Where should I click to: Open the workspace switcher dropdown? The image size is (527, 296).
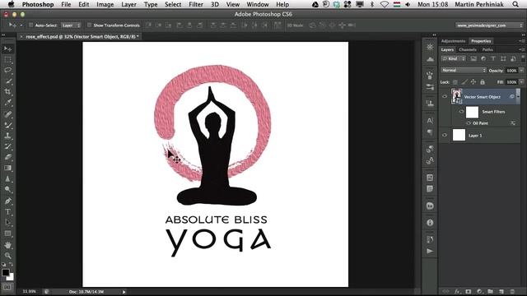click(x=490, y=25)
